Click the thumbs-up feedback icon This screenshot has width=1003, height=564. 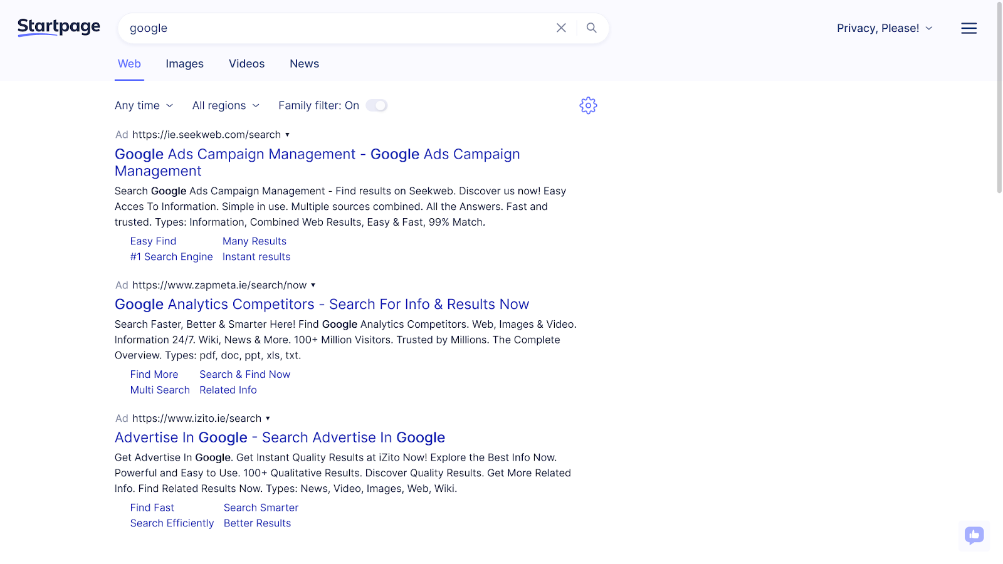coord(974,535)
